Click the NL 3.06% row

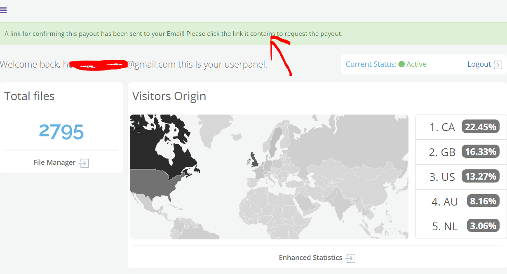point(461,226)
